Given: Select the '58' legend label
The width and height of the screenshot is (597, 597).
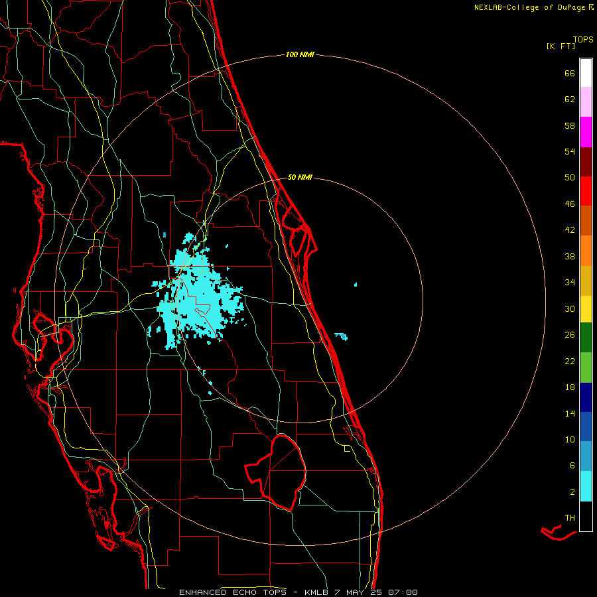Looking at the screenshot, I should [x=570, y=125].
